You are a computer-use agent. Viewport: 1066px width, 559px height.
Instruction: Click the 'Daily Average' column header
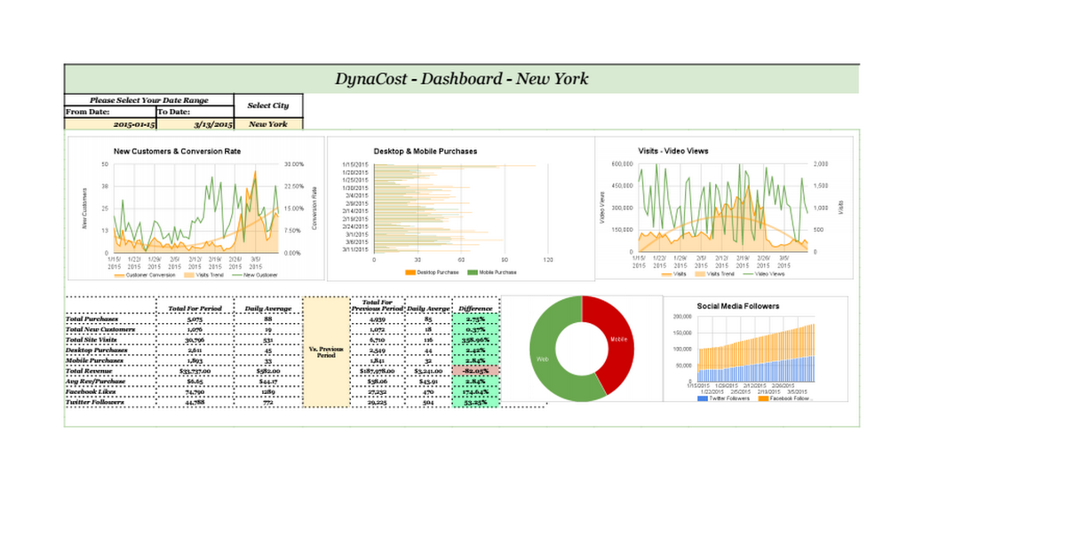coord(267,308)
